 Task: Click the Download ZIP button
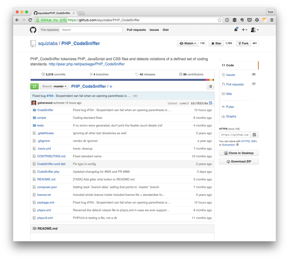click(x=239, y=161)
